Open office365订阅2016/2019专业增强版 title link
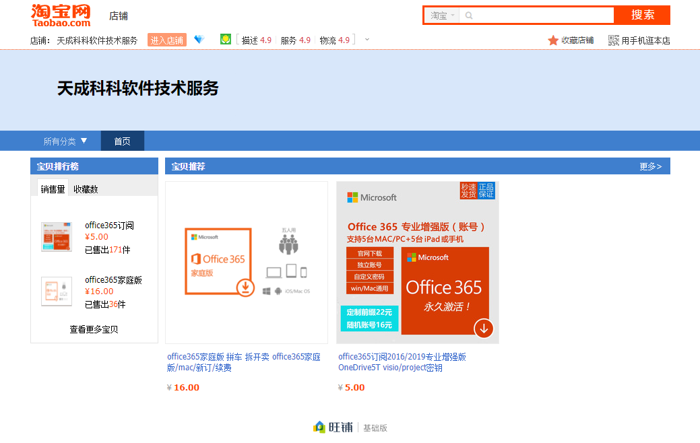 [402, 362]
